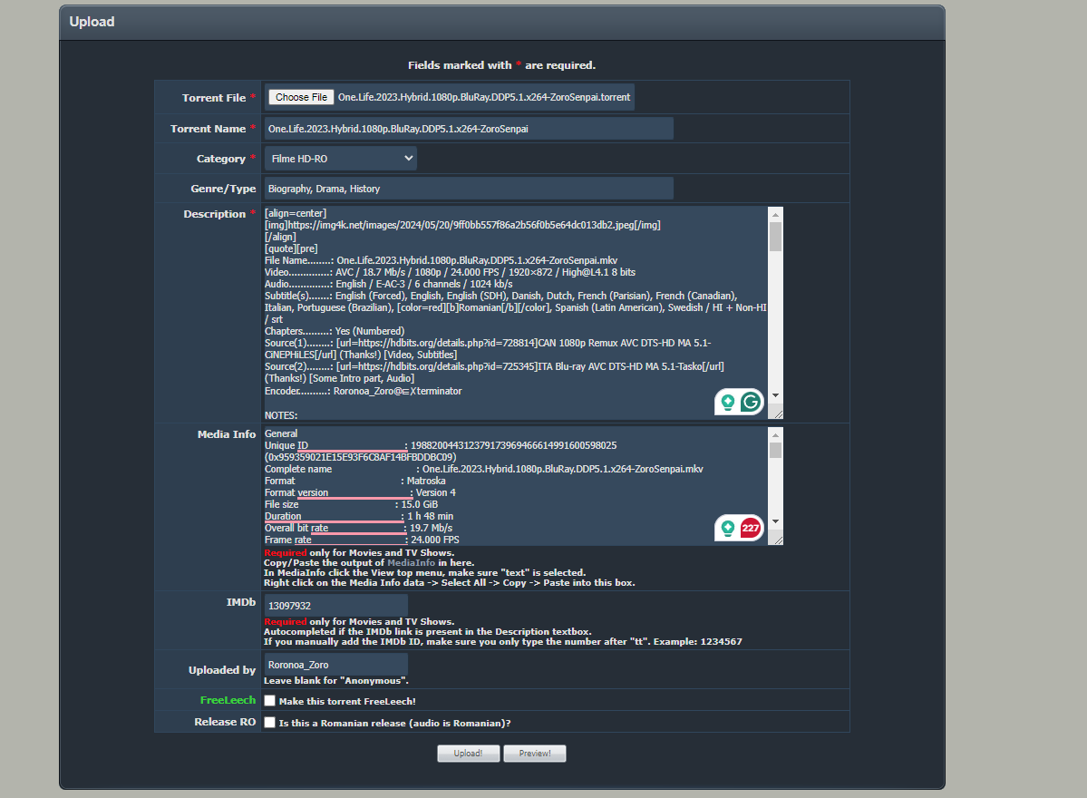Check the Romanian release checkbox

(269, 723)
